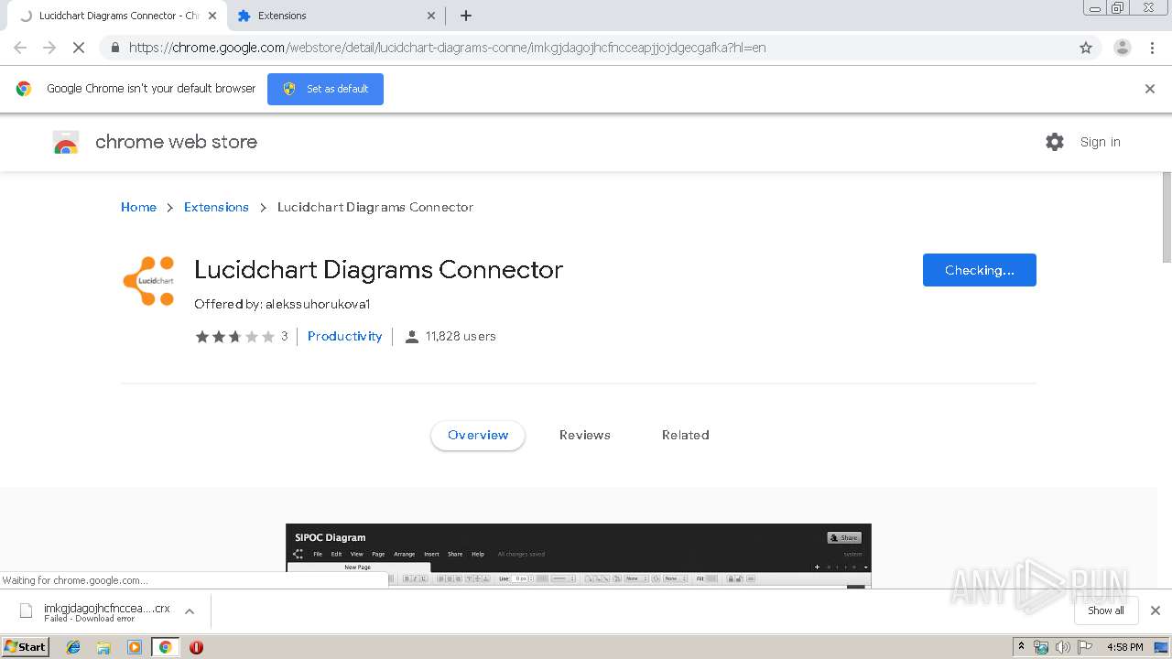
Task: Go back using Chrome back arrow
Action: tap(20, 48)
